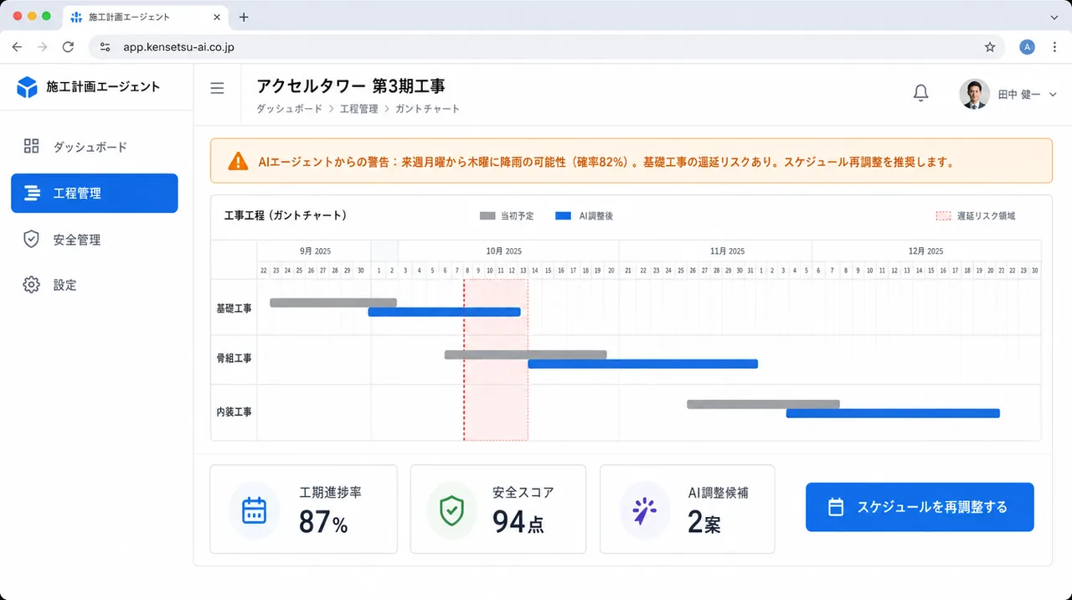Open Chrome profile A icon
Image resolution: width=1072 pixels, height=600 pixels.
[x=1027, y=47]
